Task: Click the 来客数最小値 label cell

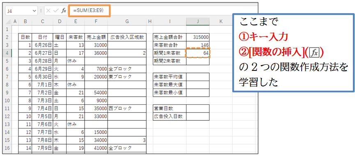Action: coord(170,93)
